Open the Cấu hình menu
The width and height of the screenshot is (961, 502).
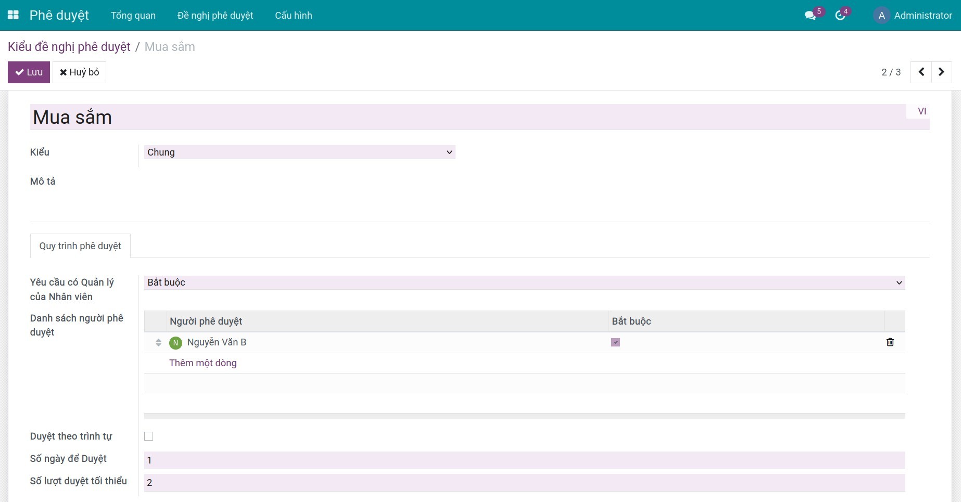tap(294, 16)
